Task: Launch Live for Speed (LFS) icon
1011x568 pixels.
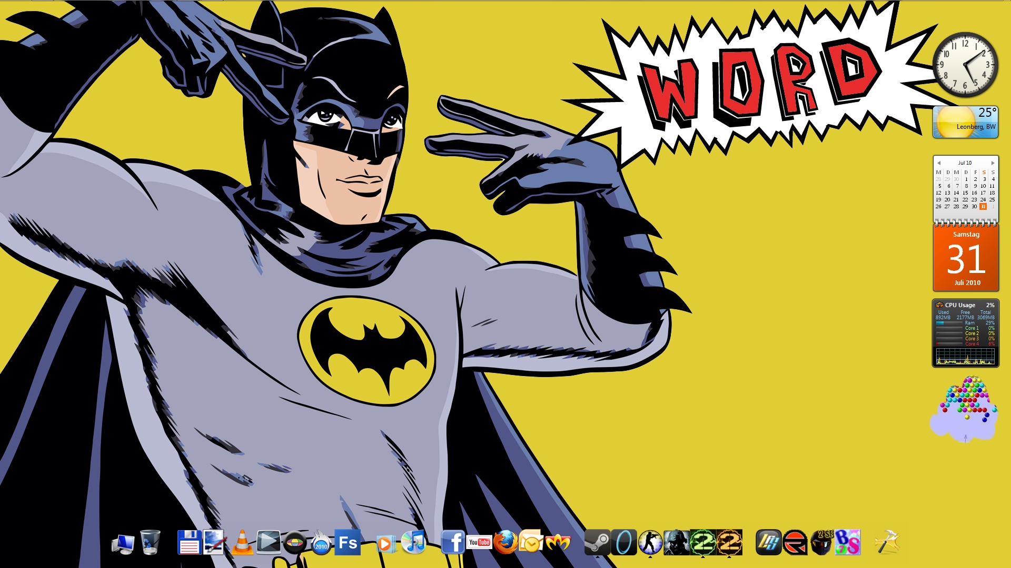Action: click(x=768, y=543)
